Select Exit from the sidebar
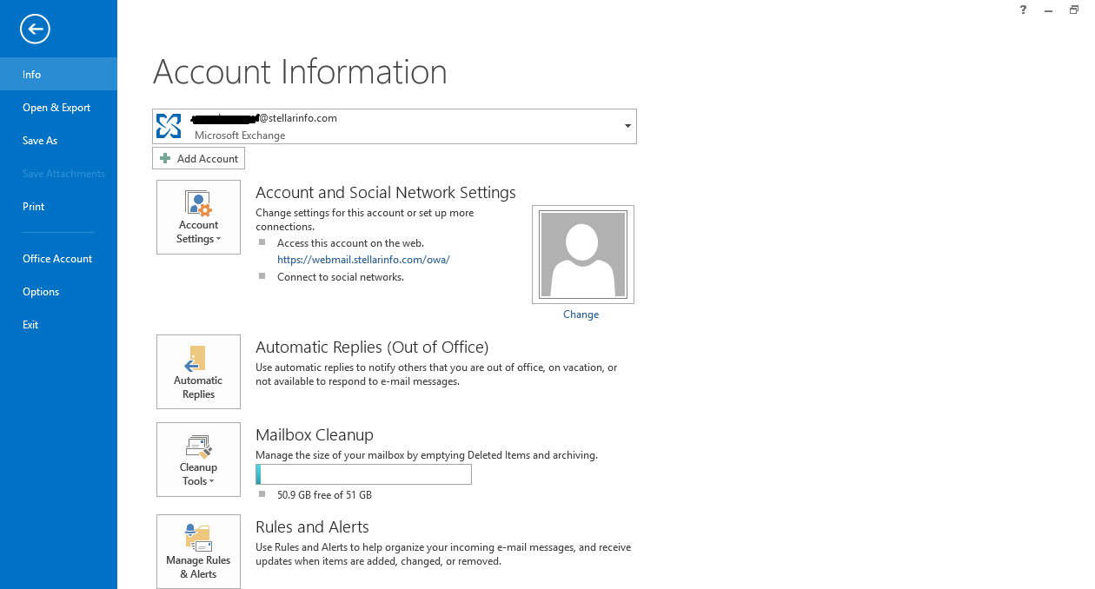 click(30, 324)
